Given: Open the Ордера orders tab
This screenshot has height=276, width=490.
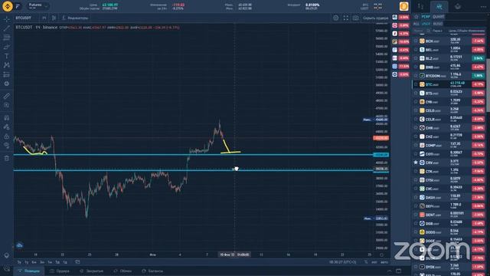Looking at the screenshot, I should 60,271.
